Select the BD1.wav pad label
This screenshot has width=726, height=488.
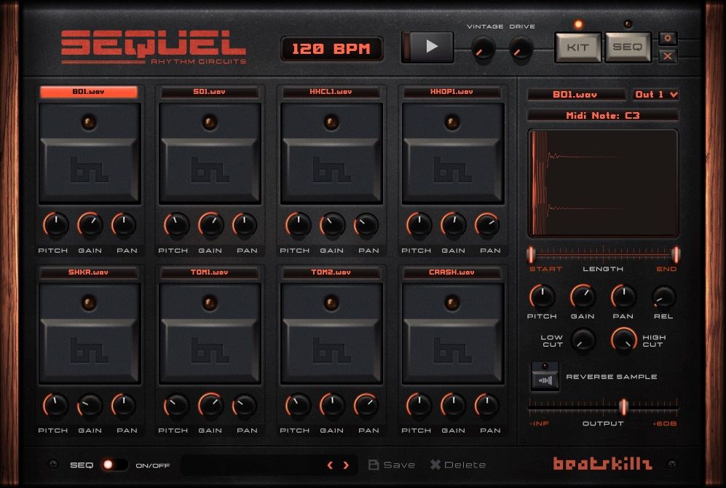click(88, 92)
